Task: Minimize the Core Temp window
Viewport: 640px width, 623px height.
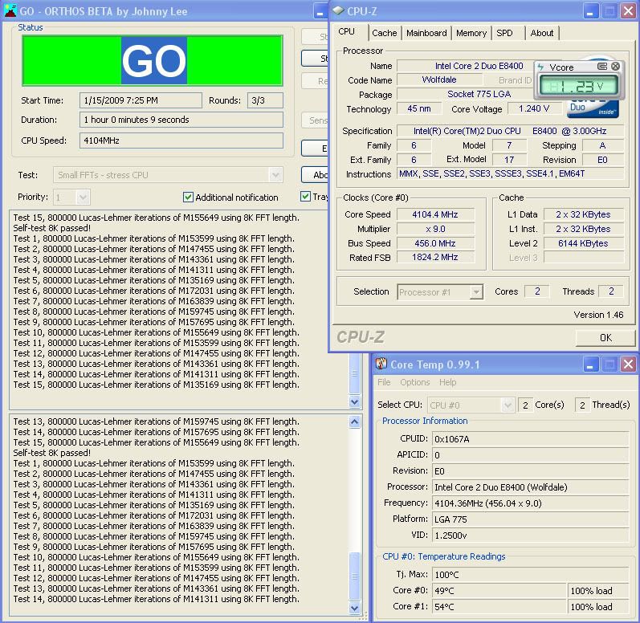Action: pos(589,364)
